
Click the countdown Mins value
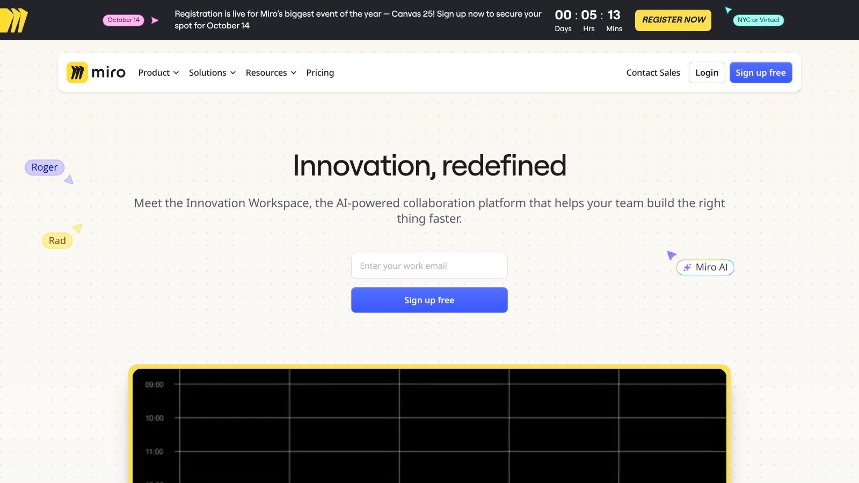click(x=614, y=15)
